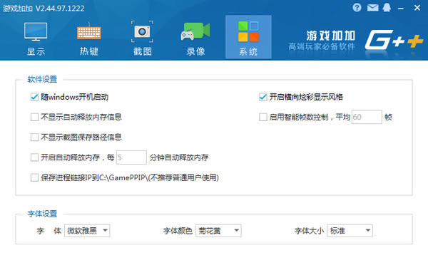
Task: Enable 启用智能帧数控制 checkbox
Action: pyautogui.click(x=263, y=117)
